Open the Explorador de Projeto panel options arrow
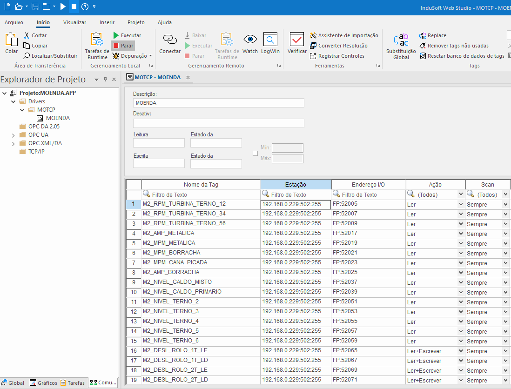This screenshot has width=511, height=389. (96, 80)
